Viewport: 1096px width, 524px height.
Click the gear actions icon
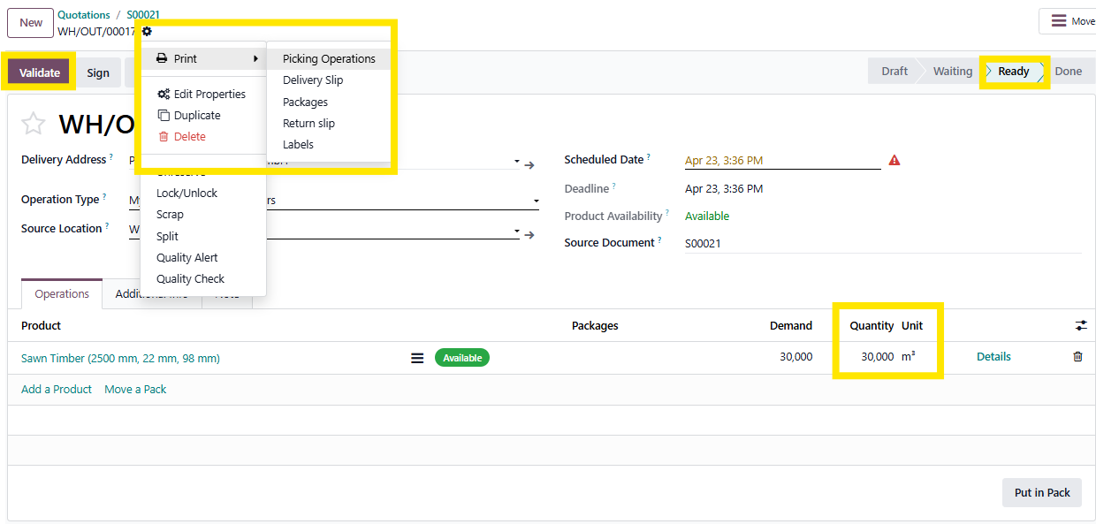click(x=147, y=32)
